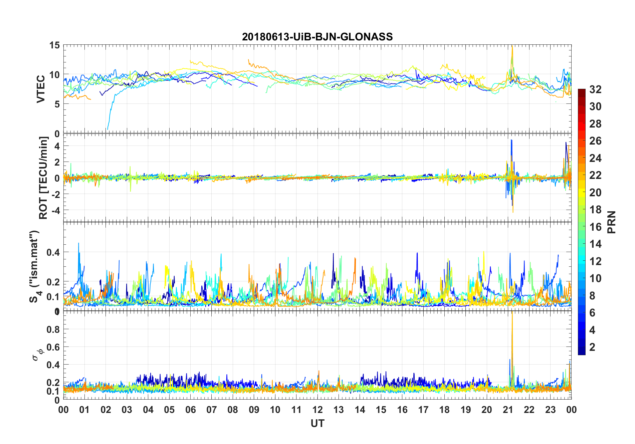Viewport: 635px width, 444px height.
Task: Click the "32" label on the PRN colorbar
Action: pyautogui.click(x=595, y=89)
